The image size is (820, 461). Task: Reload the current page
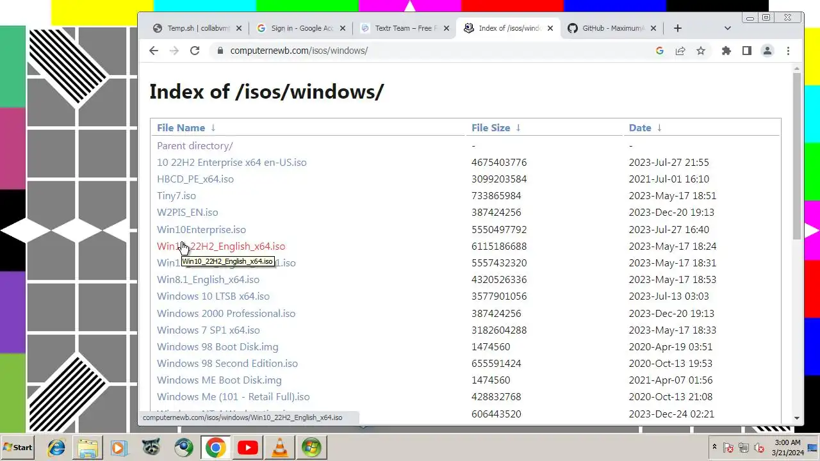[195, 51]
